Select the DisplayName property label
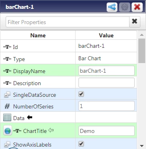This screenshot has width=146, height=149. point(29,71)
